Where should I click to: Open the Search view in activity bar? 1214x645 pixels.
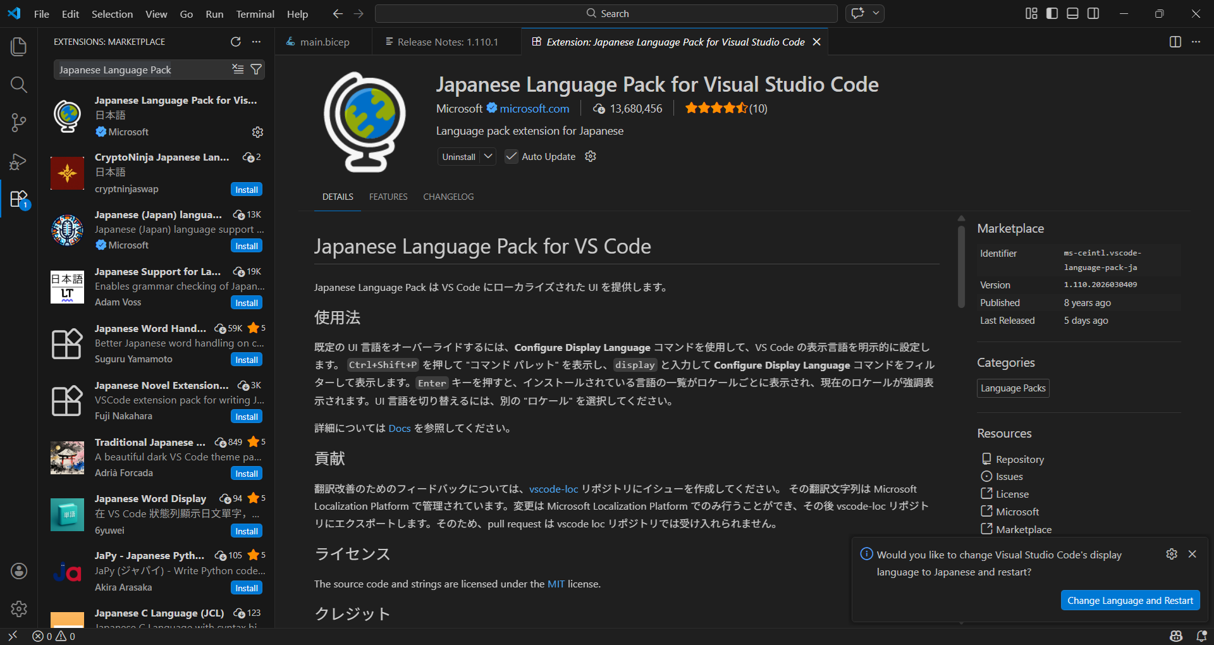click(x=19, y=85)
